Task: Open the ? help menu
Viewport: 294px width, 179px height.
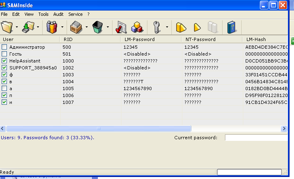Action: click(x=89, y=14)
